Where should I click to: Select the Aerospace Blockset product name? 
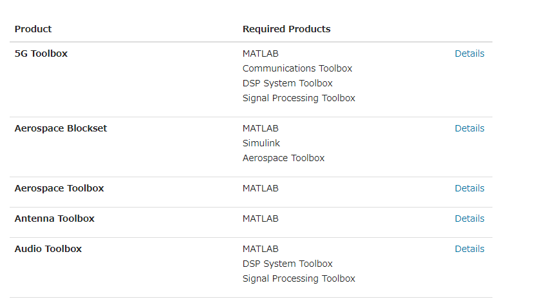tap(61, 128)
